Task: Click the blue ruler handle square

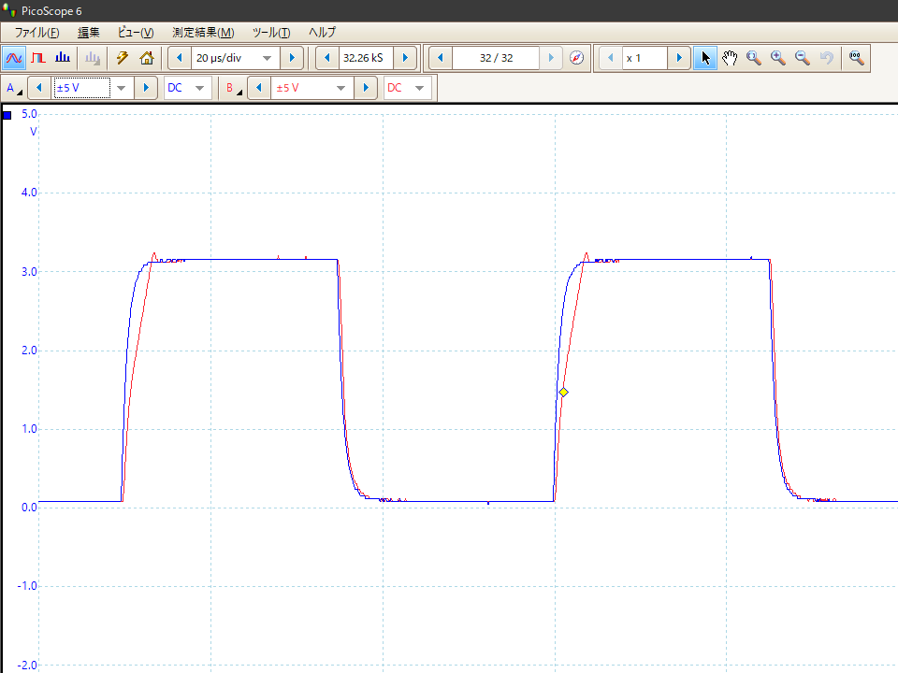Action: pos(7,115)
